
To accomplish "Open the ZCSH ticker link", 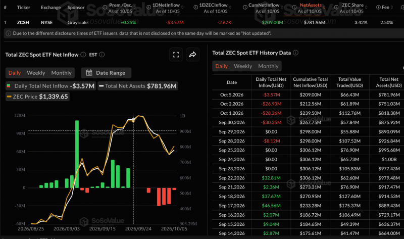I will [x=23, y=22].
